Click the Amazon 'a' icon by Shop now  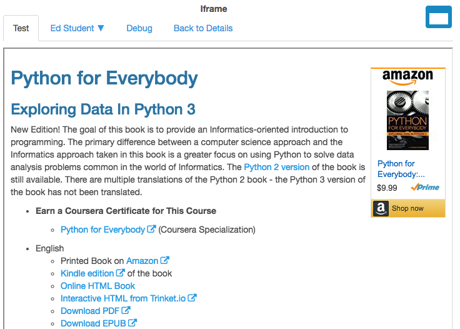click(x=381, y=208)
